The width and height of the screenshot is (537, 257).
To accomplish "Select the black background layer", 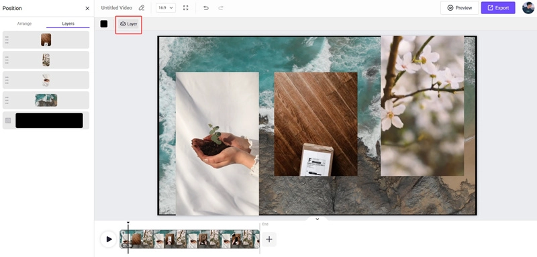I will (49, 121).
